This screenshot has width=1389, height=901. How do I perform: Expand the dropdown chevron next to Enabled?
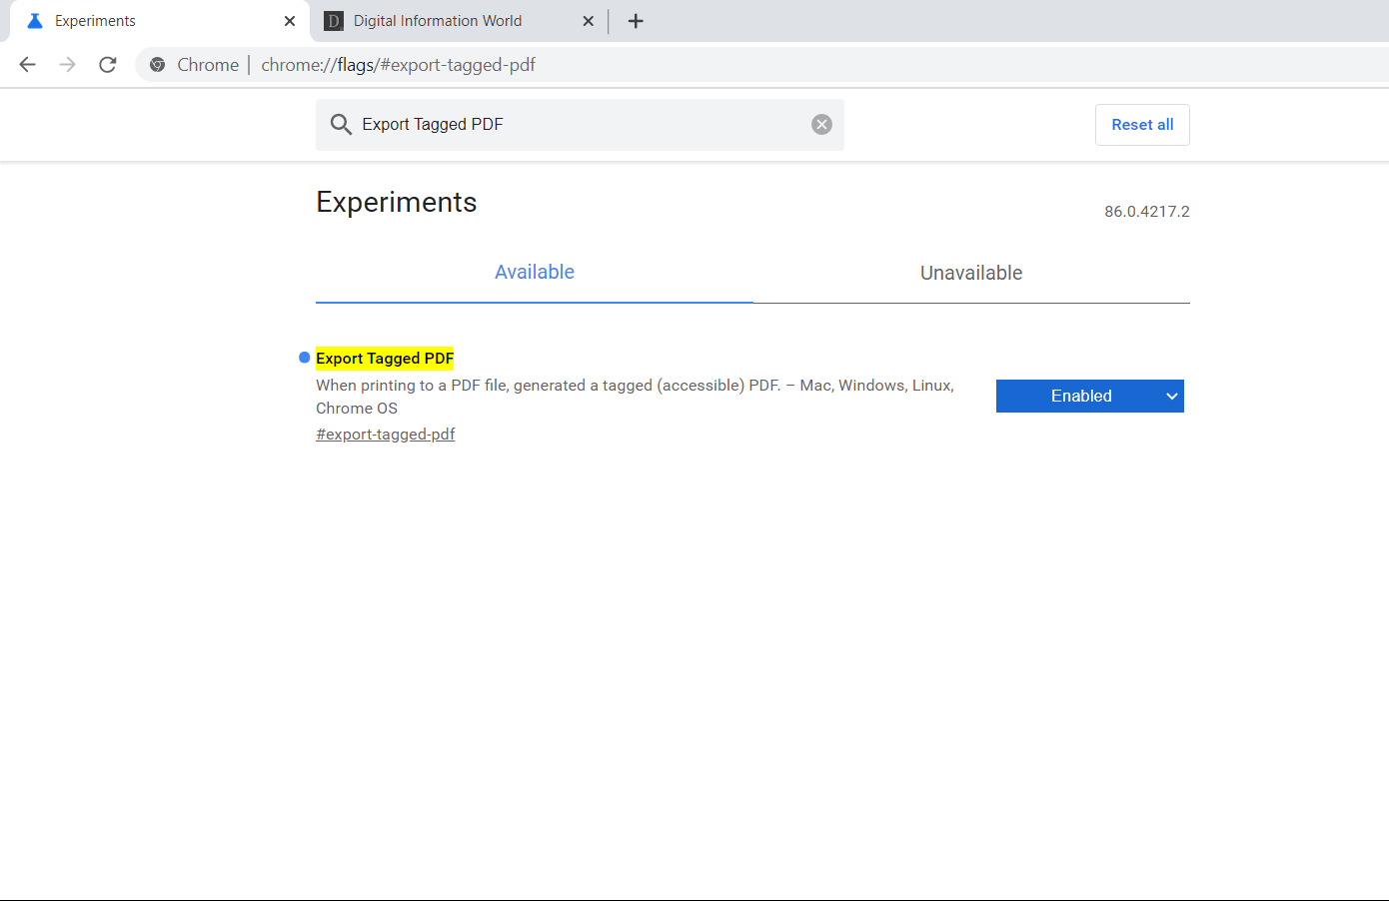point(1170,396)
